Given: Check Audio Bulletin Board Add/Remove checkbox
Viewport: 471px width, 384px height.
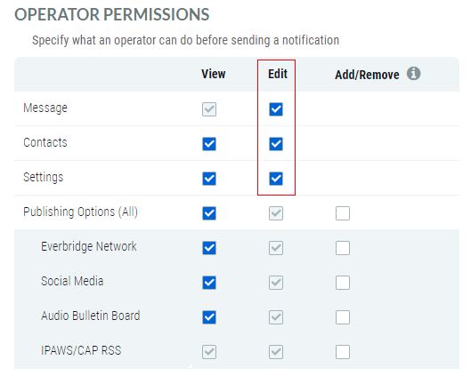Looking at the screenshot, I should (x=343, y=317).
